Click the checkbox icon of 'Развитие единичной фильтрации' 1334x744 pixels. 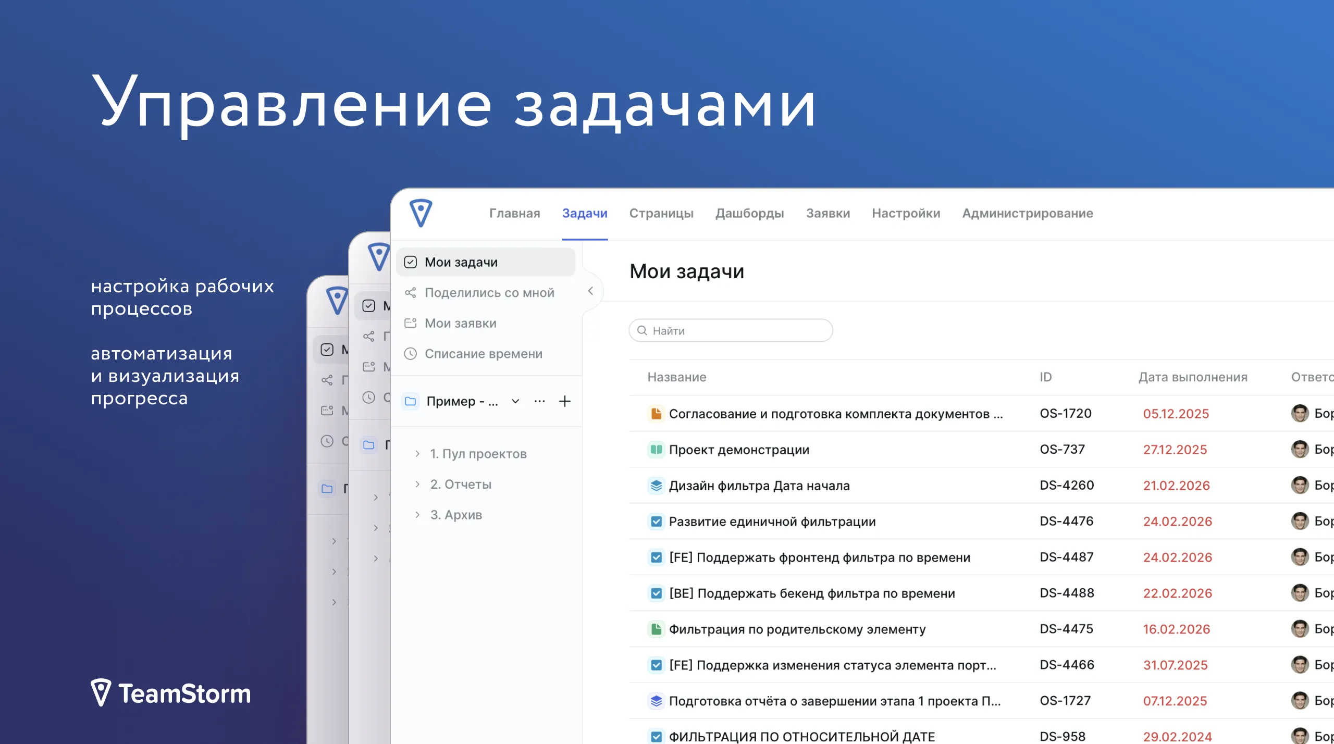coord(656,520)
